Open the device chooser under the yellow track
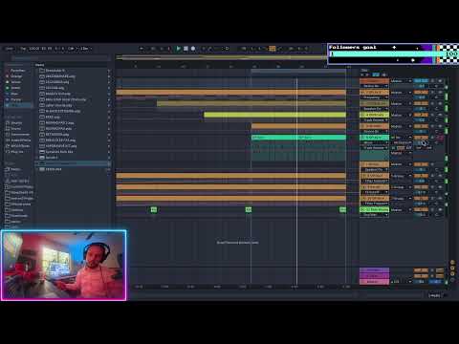Screen dimensions: 459x344 (x=375, y=120)
